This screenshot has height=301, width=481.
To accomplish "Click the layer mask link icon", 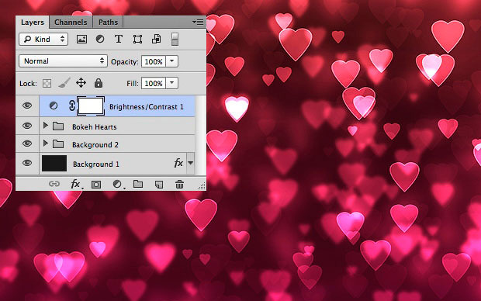I will point(72,106).
